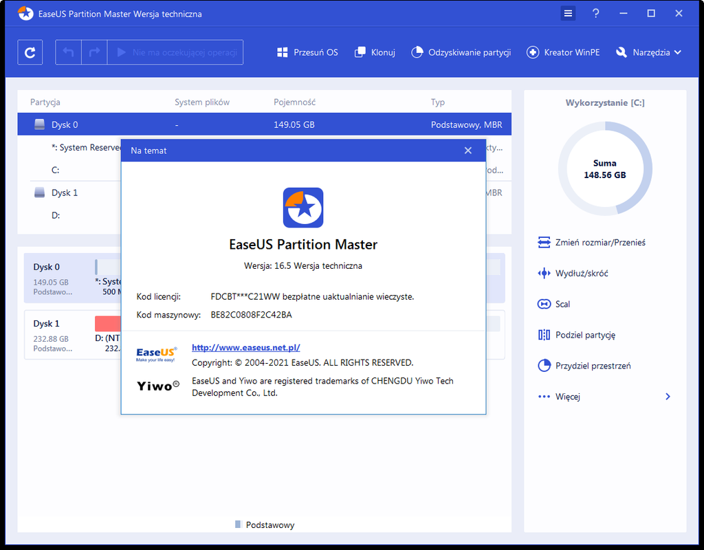Screen dimensions: 704x550
Task: Click Dysk 1 icon in list
Action: tap(39, 192)
